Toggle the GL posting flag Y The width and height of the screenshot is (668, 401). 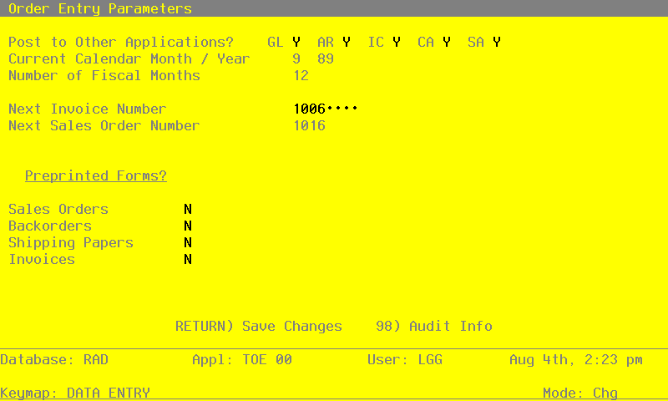[x=296, y=42]
